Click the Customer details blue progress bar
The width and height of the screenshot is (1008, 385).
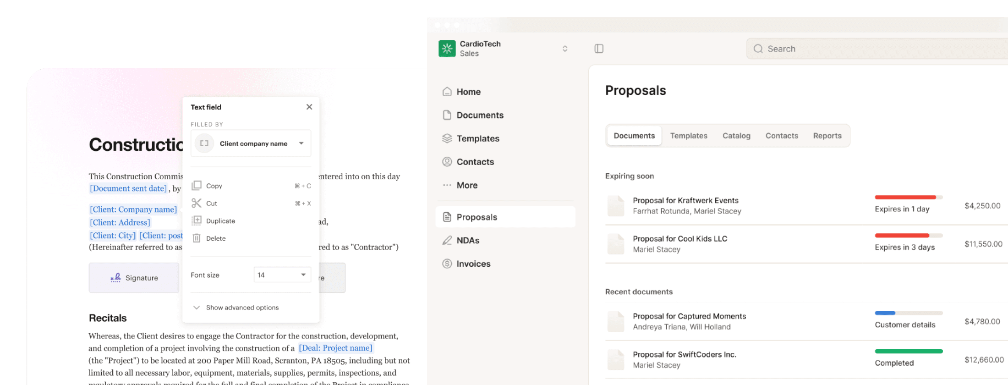click(x=909, y=313)
